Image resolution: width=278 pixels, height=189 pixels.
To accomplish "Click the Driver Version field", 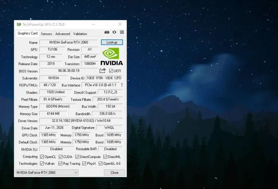I will 81,121.
